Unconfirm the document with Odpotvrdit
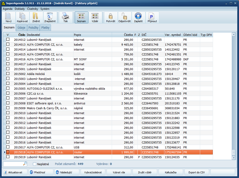This screenshot has height=178, width=239. tap(125, 18)
